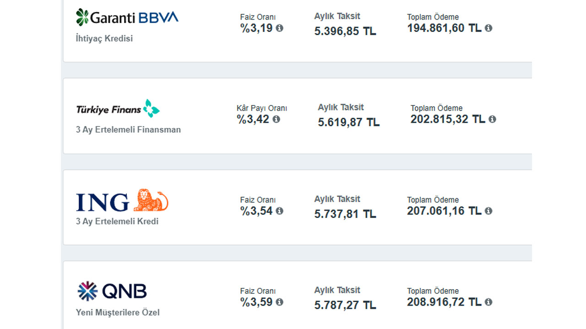Image resolution: width=586 pixels, height=329 pixels.
Task: Open info icon beside 207.061,16 TL total
Action: (488, 211)
